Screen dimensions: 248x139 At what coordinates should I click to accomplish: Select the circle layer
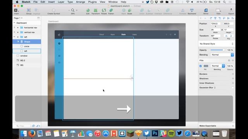click(x=27, y=46)
